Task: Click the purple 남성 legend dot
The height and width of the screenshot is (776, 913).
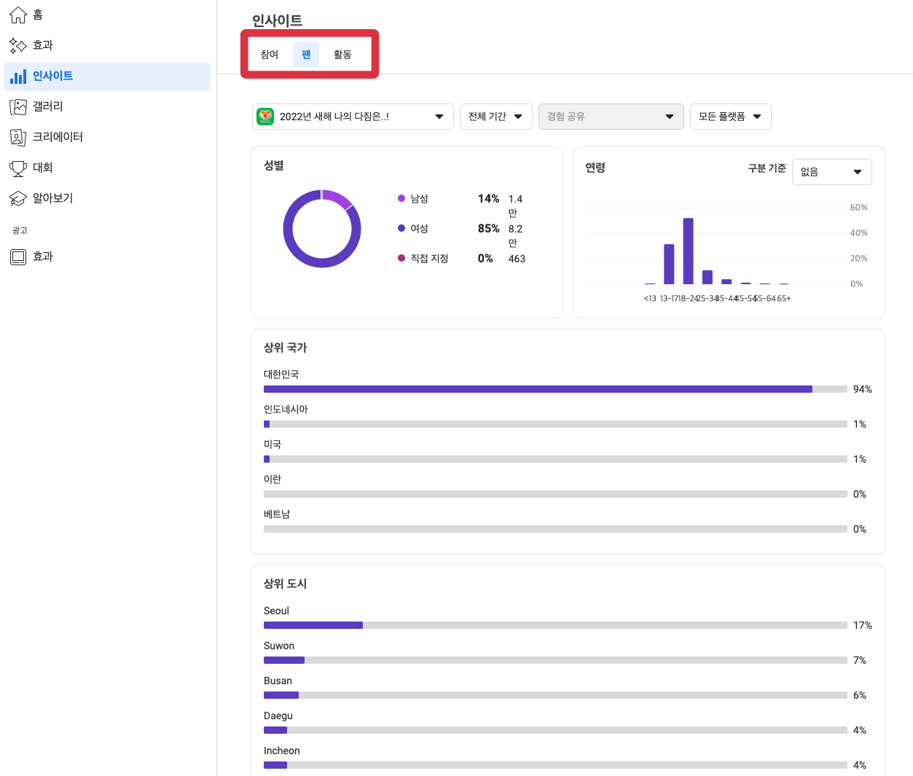Action: (401, 198)
